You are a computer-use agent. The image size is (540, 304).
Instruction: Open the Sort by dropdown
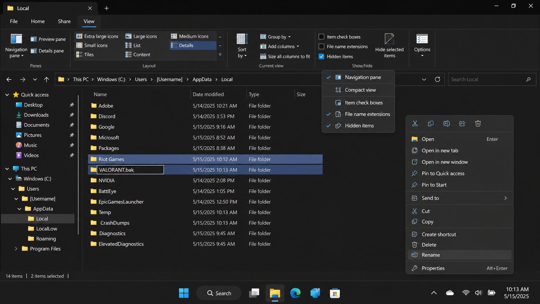(x=242, y=46)
